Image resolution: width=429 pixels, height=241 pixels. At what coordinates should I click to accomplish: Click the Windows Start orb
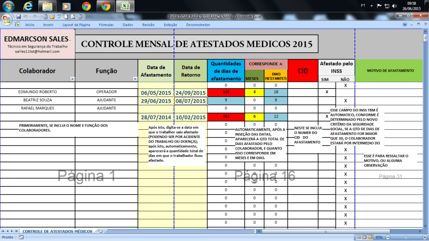[x=8, y=6]
